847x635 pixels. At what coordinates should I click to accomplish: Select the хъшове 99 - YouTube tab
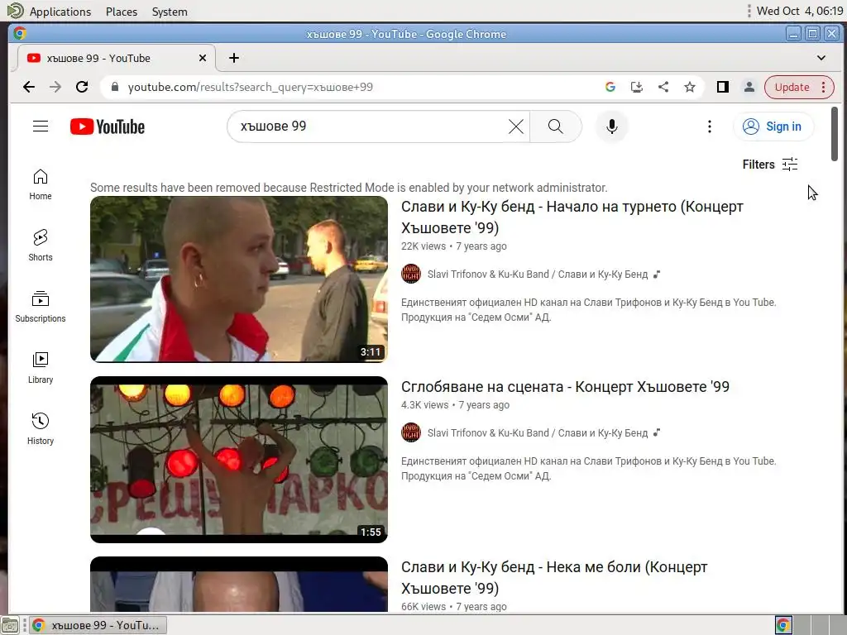[116, 59]
